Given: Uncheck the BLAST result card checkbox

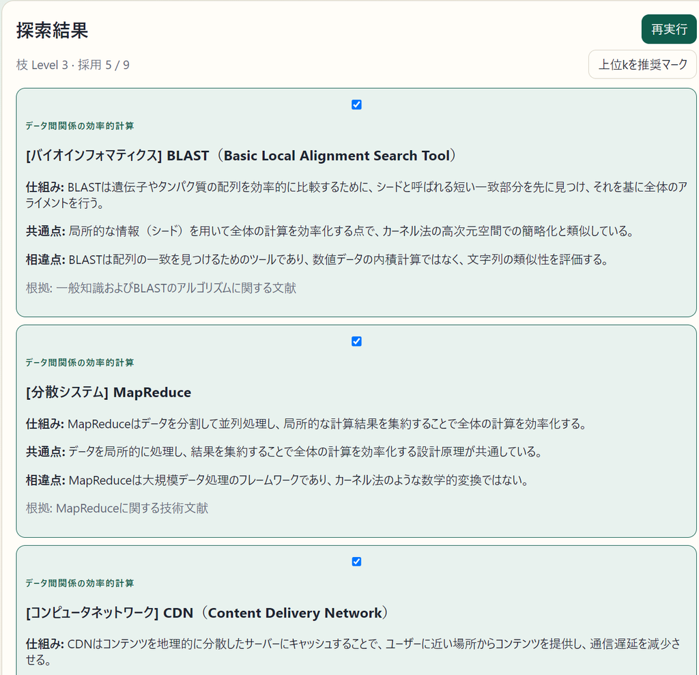Looking at the screenshot, I should (356, 105).
